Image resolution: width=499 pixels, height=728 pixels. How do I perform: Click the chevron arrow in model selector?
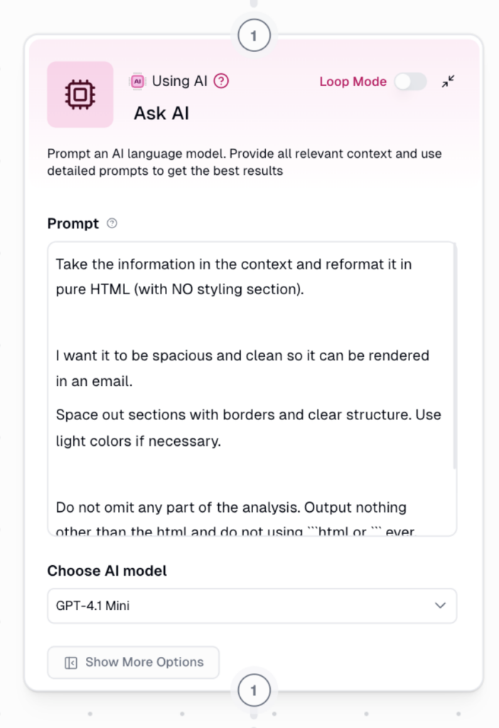(440, 606)
